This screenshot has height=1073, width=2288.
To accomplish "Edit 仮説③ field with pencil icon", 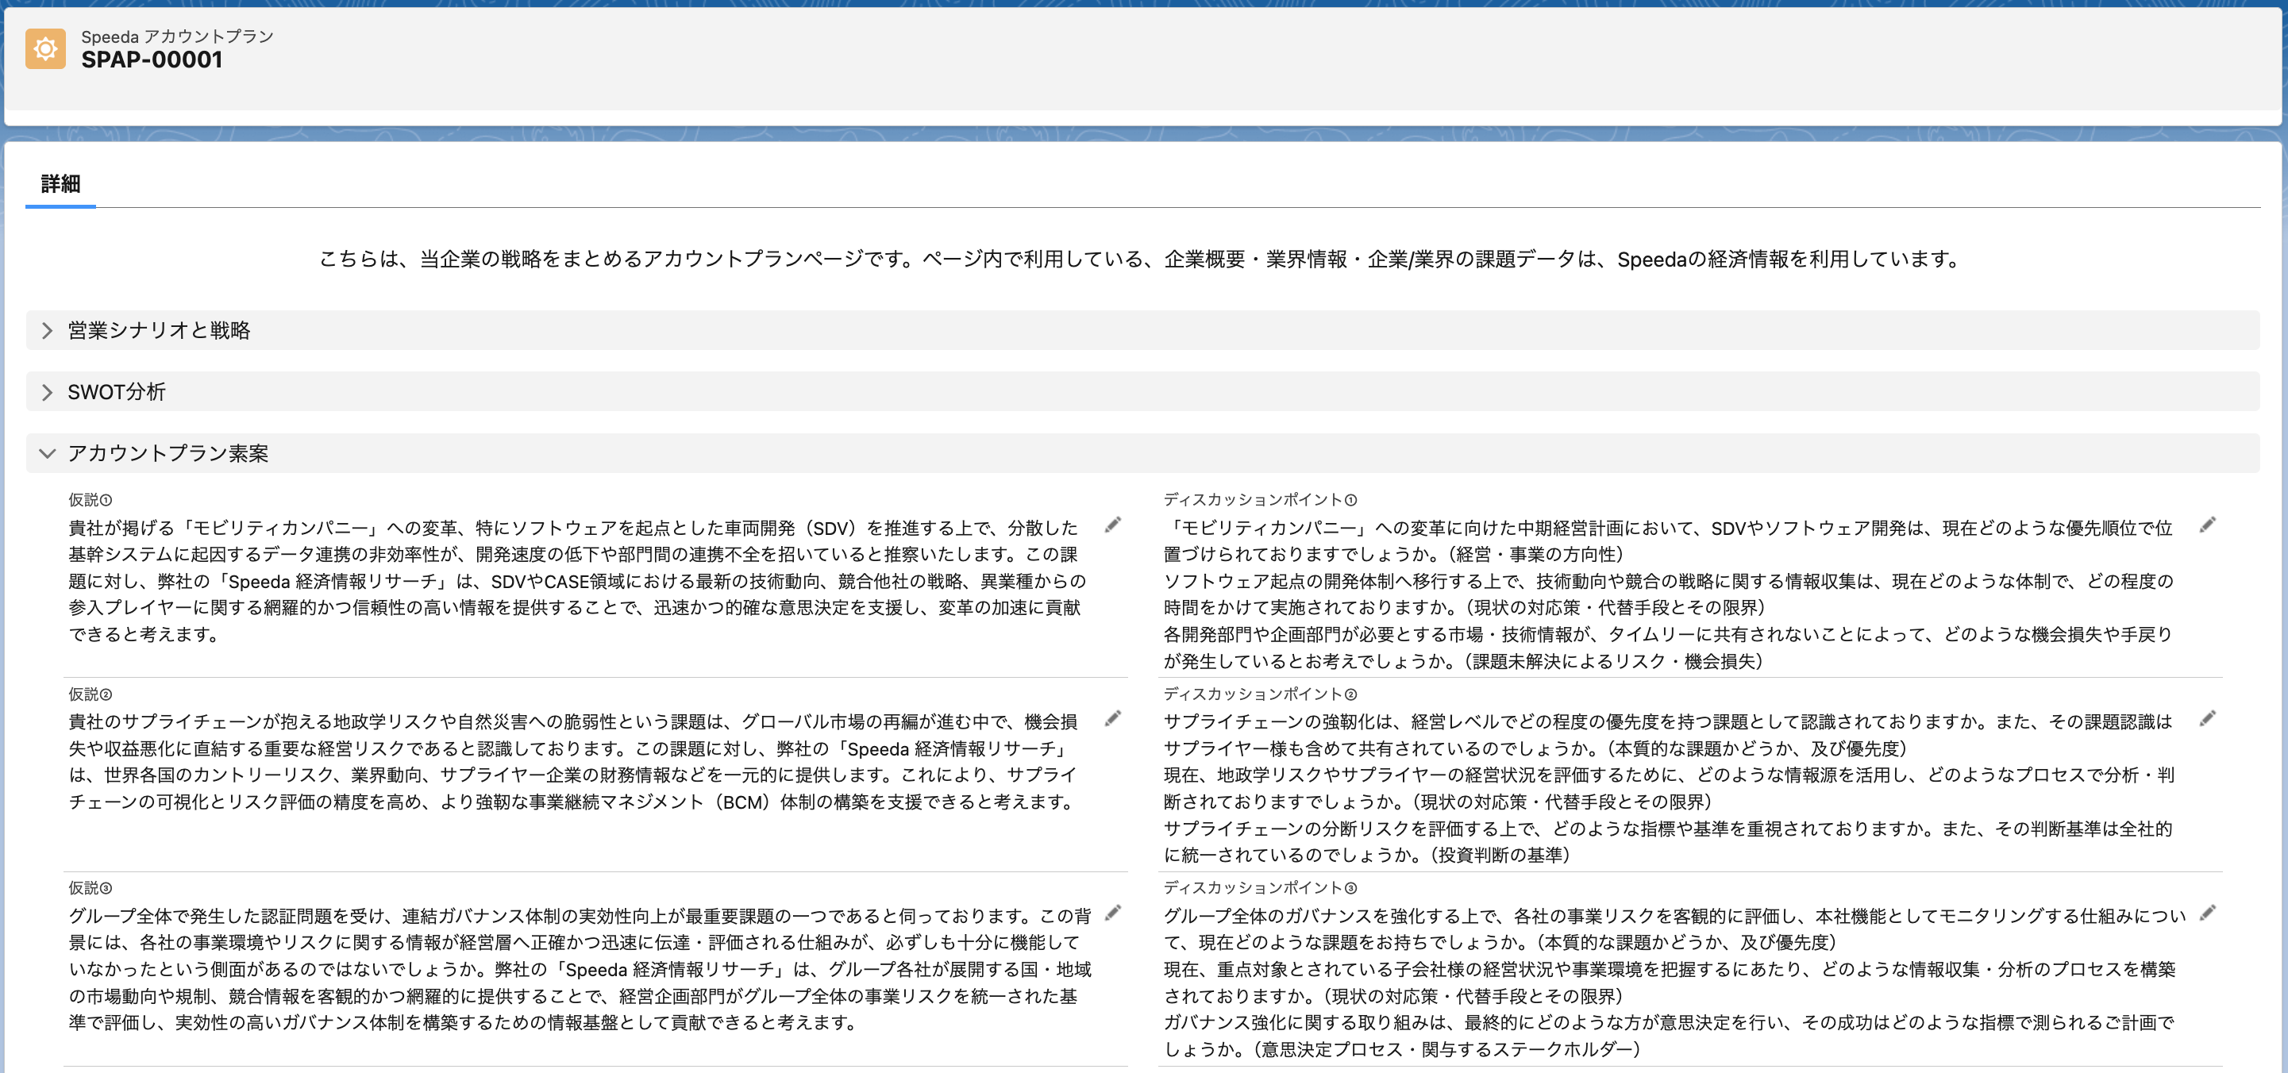I will (x=1112, y=912).
